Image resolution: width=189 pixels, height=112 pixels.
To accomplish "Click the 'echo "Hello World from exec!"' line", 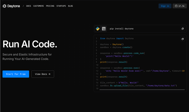I will tap(145, 71).
